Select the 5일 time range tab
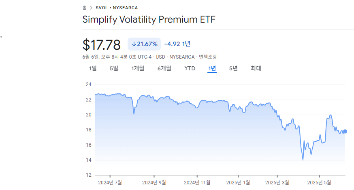Viewport: 354px width, 190px height. tap(114, 68)
